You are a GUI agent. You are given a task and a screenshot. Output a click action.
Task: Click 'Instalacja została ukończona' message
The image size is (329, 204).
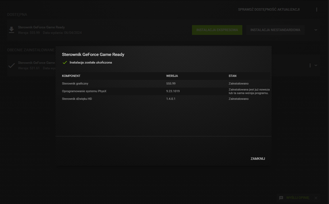pyautogui.click(x=91, y=62)
